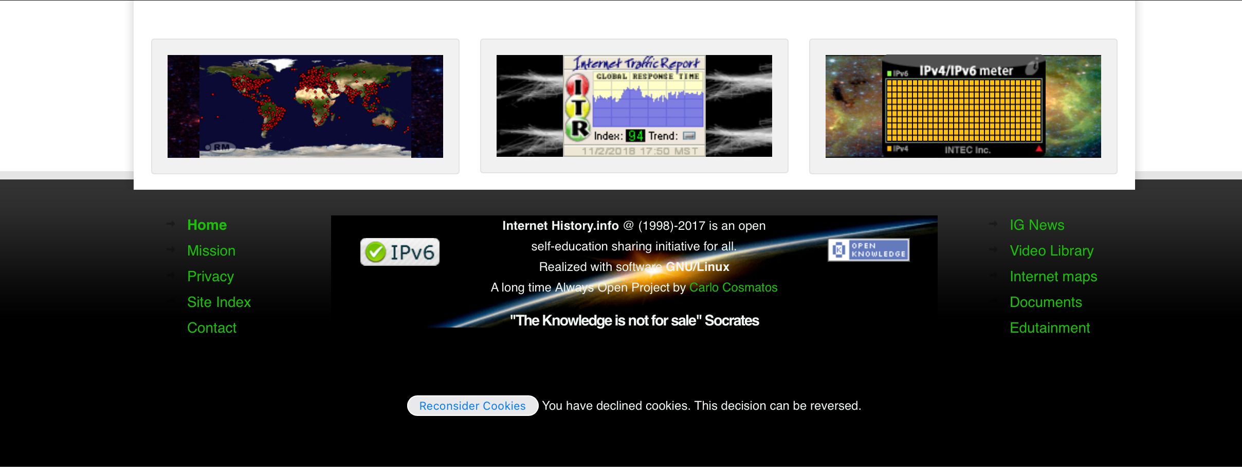Click the arrow bullet beside Home

click(x=171, y=224)
